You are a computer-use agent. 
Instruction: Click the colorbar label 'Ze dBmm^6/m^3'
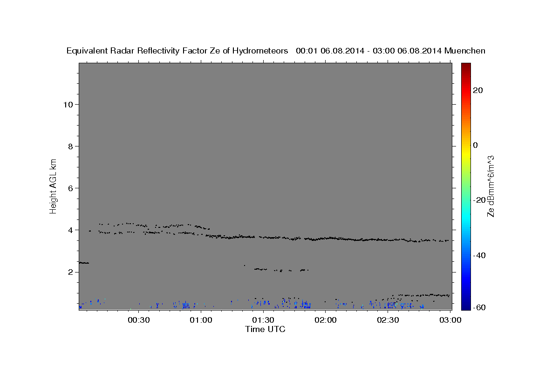(491, 186)
